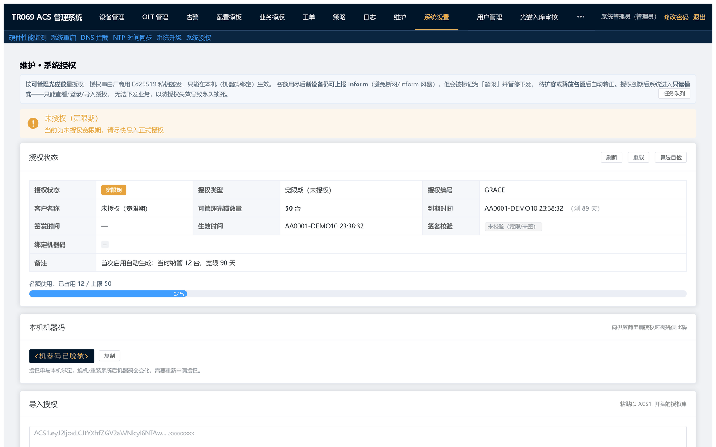Click the 复制 machine code button
Image resolution: width=716 pixels, height=447 pixels.
(110, 356)
